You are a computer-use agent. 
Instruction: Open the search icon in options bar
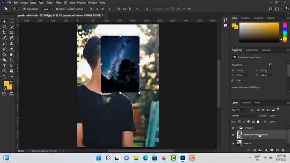271,9
